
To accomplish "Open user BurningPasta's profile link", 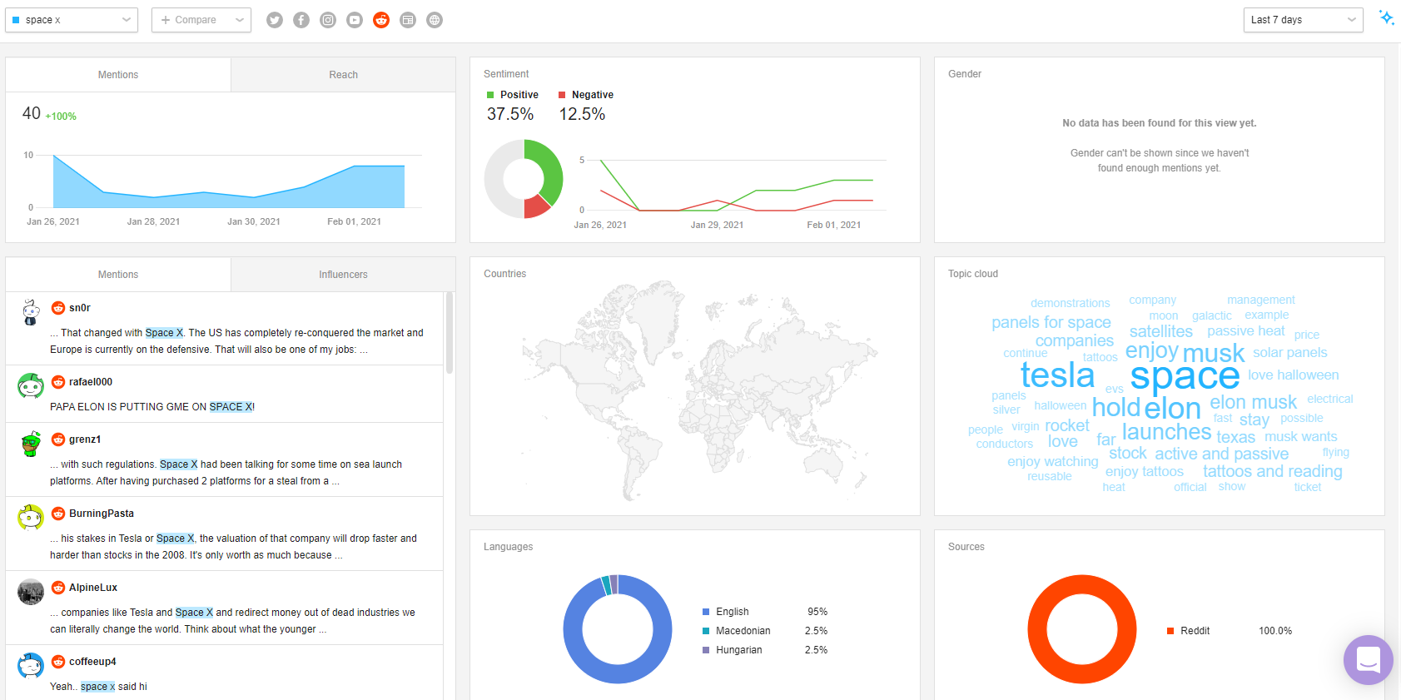I will [102, 514].
